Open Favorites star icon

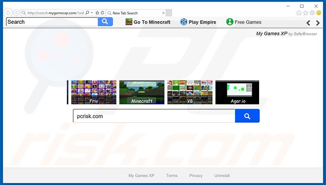(305, 13)
